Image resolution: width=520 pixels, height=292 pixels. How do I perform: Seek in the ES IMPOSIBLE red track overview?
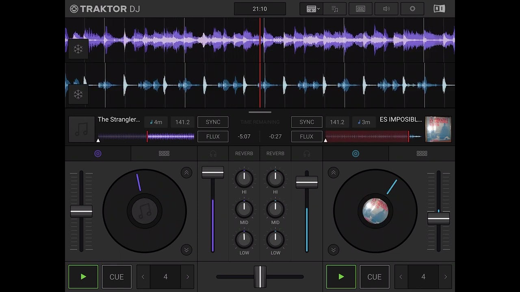click(374, 137)
